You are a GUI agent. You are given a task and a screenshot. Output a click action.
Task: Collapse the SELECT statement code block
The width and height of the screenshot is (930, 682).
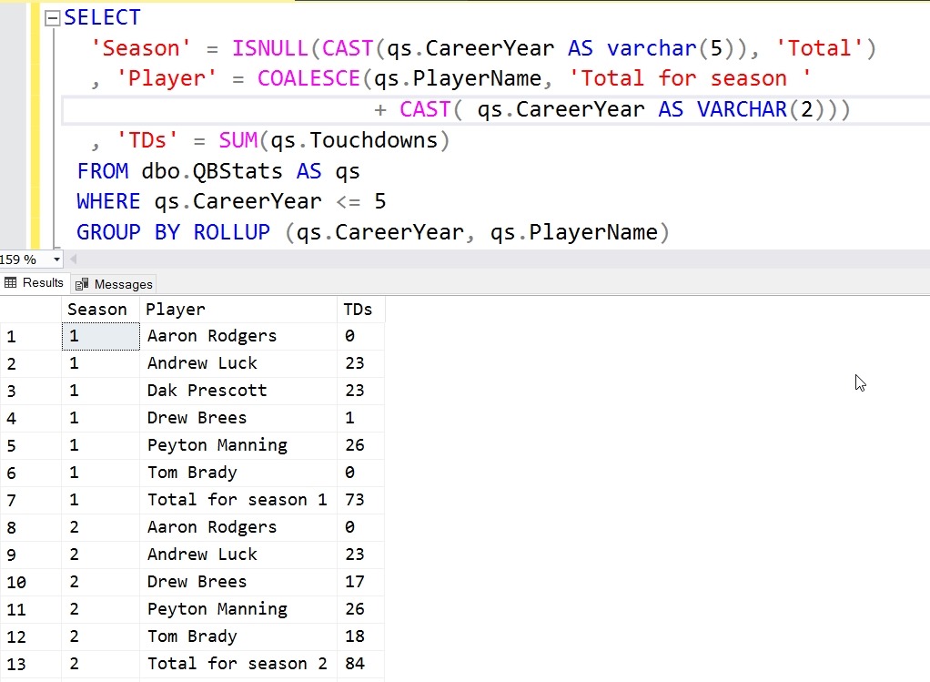[x=51, y=18]
